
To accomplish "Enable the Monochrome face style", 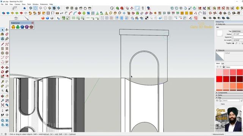I will point(58,8).
